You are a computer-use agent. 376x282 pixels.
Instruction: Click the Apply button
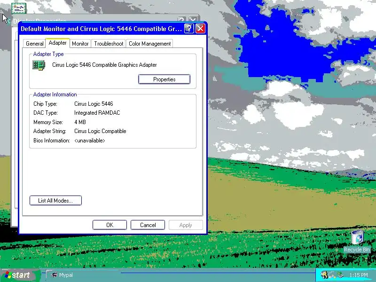186,225
